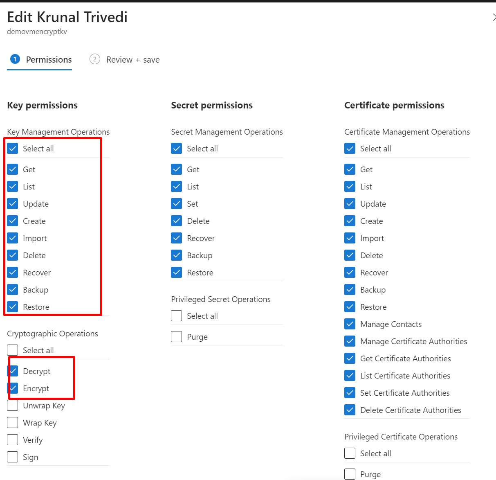This screenshot has height=480, width=496.
Task: Uncheck the key Import permission
Action: click(x=13, y=238)
